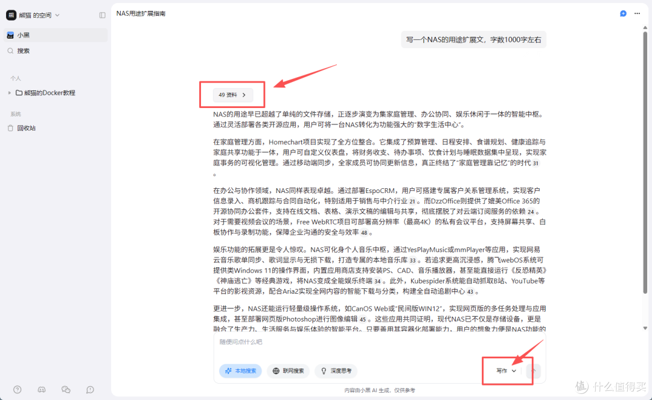Image resolution: width=652 pixels, height=400 pixels.
Task: Open 回收站 recycle bin
Action: (26, 128)
